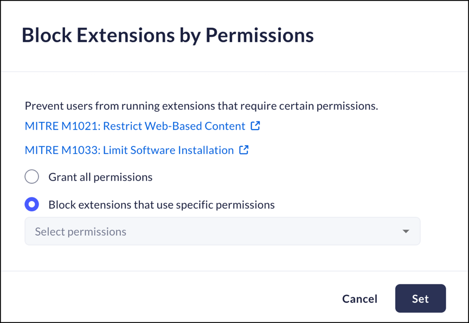Click the Select permissions placeholder text
This screenshot has width=469, height=323.
(81, 231)
